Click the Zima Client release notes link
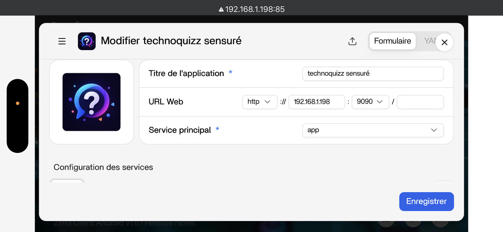 tap(124, 223)
